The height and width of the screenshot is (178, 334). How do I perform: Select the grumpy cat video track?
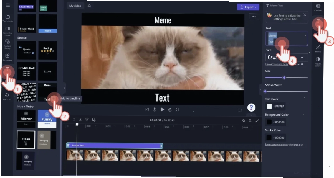[x=164, y=156]
